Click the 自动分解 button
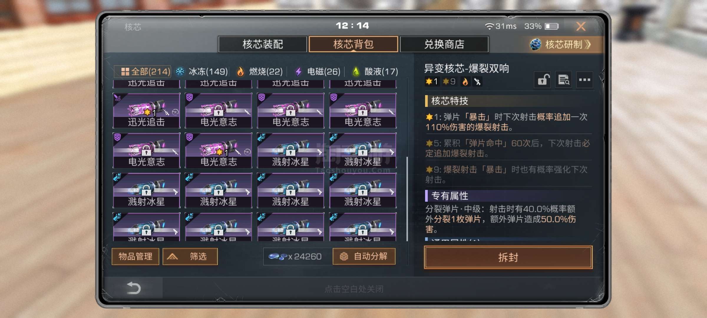Screen dimensions: 707x318 (x=364, y=256)
